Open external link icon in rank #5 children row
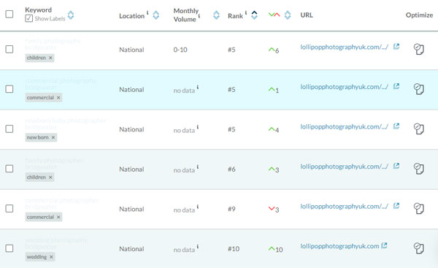The height and width of the screenshot is (268, 438). pyautogui.click(x=396, y=47)
